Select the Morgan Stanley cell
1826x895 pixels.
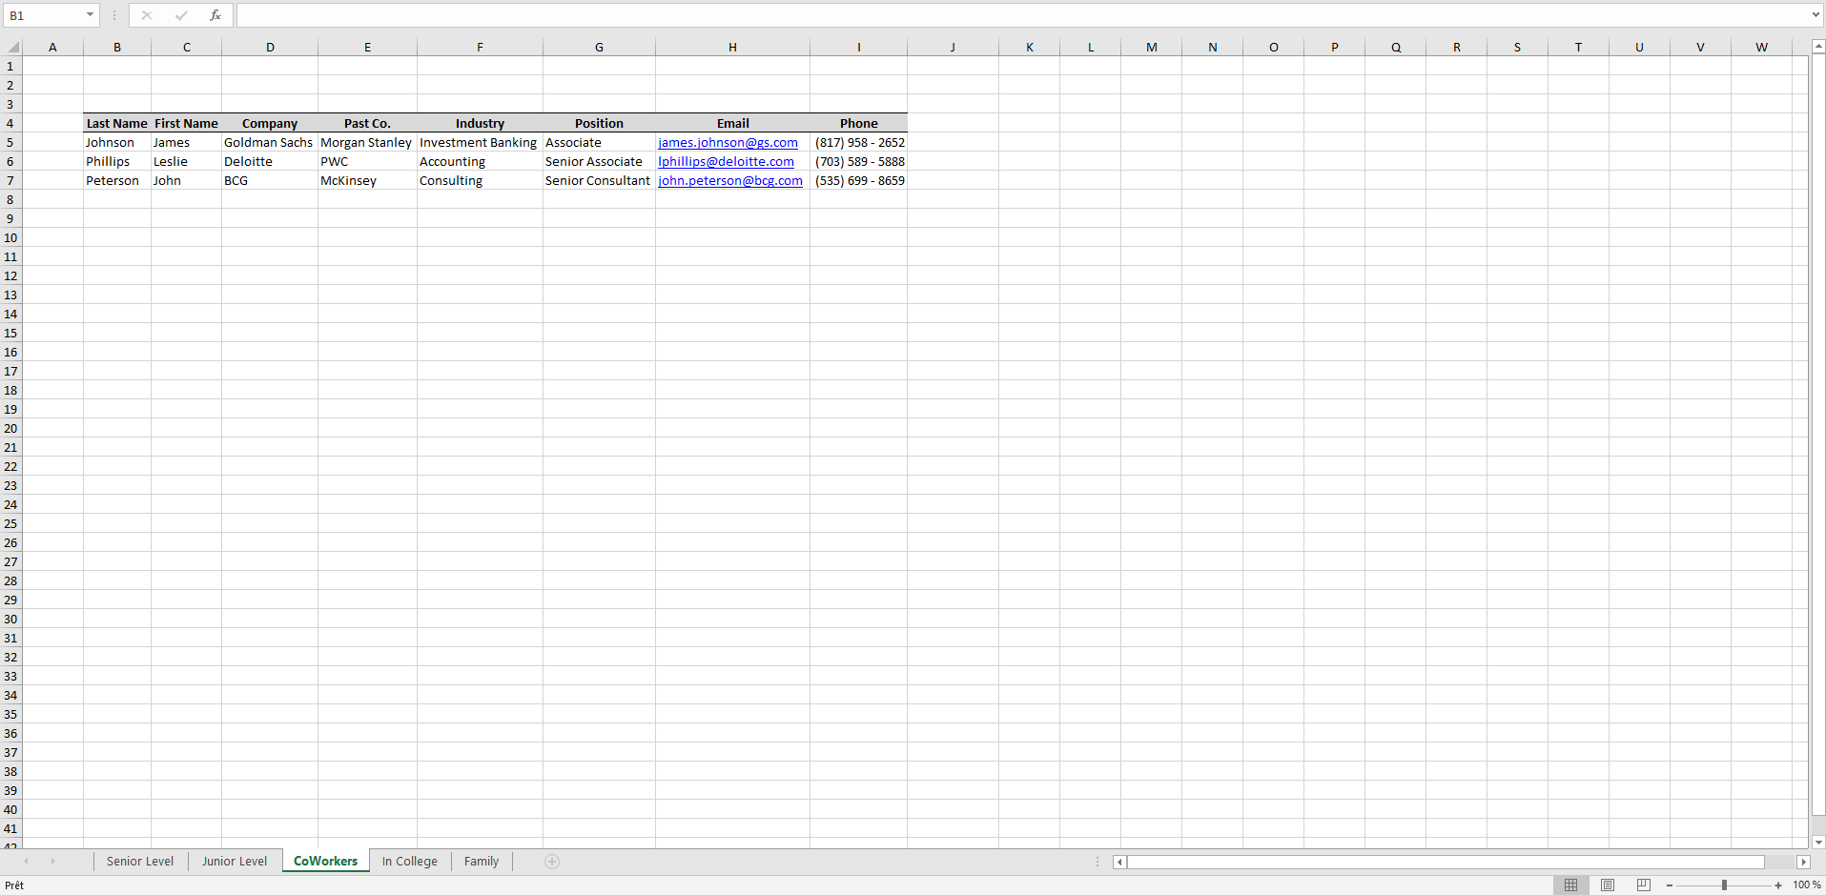tap(367, 142)
